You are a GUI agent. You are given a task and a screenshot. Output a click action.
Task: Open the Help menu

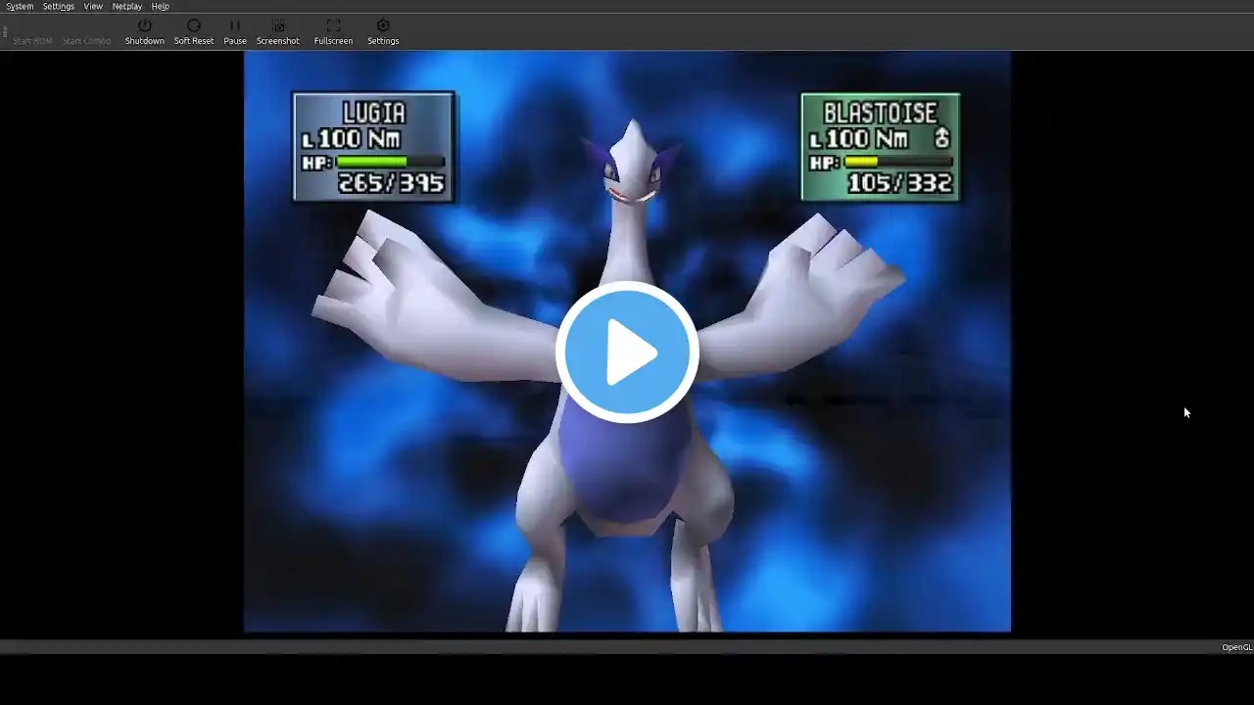(161, 6)
